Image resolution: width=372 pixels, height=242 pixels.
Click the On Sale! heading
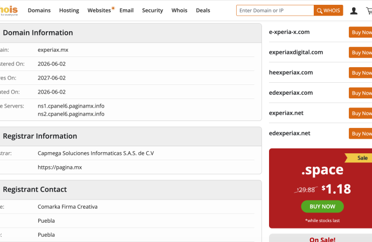pyautogui.click(x=322, y=239)
